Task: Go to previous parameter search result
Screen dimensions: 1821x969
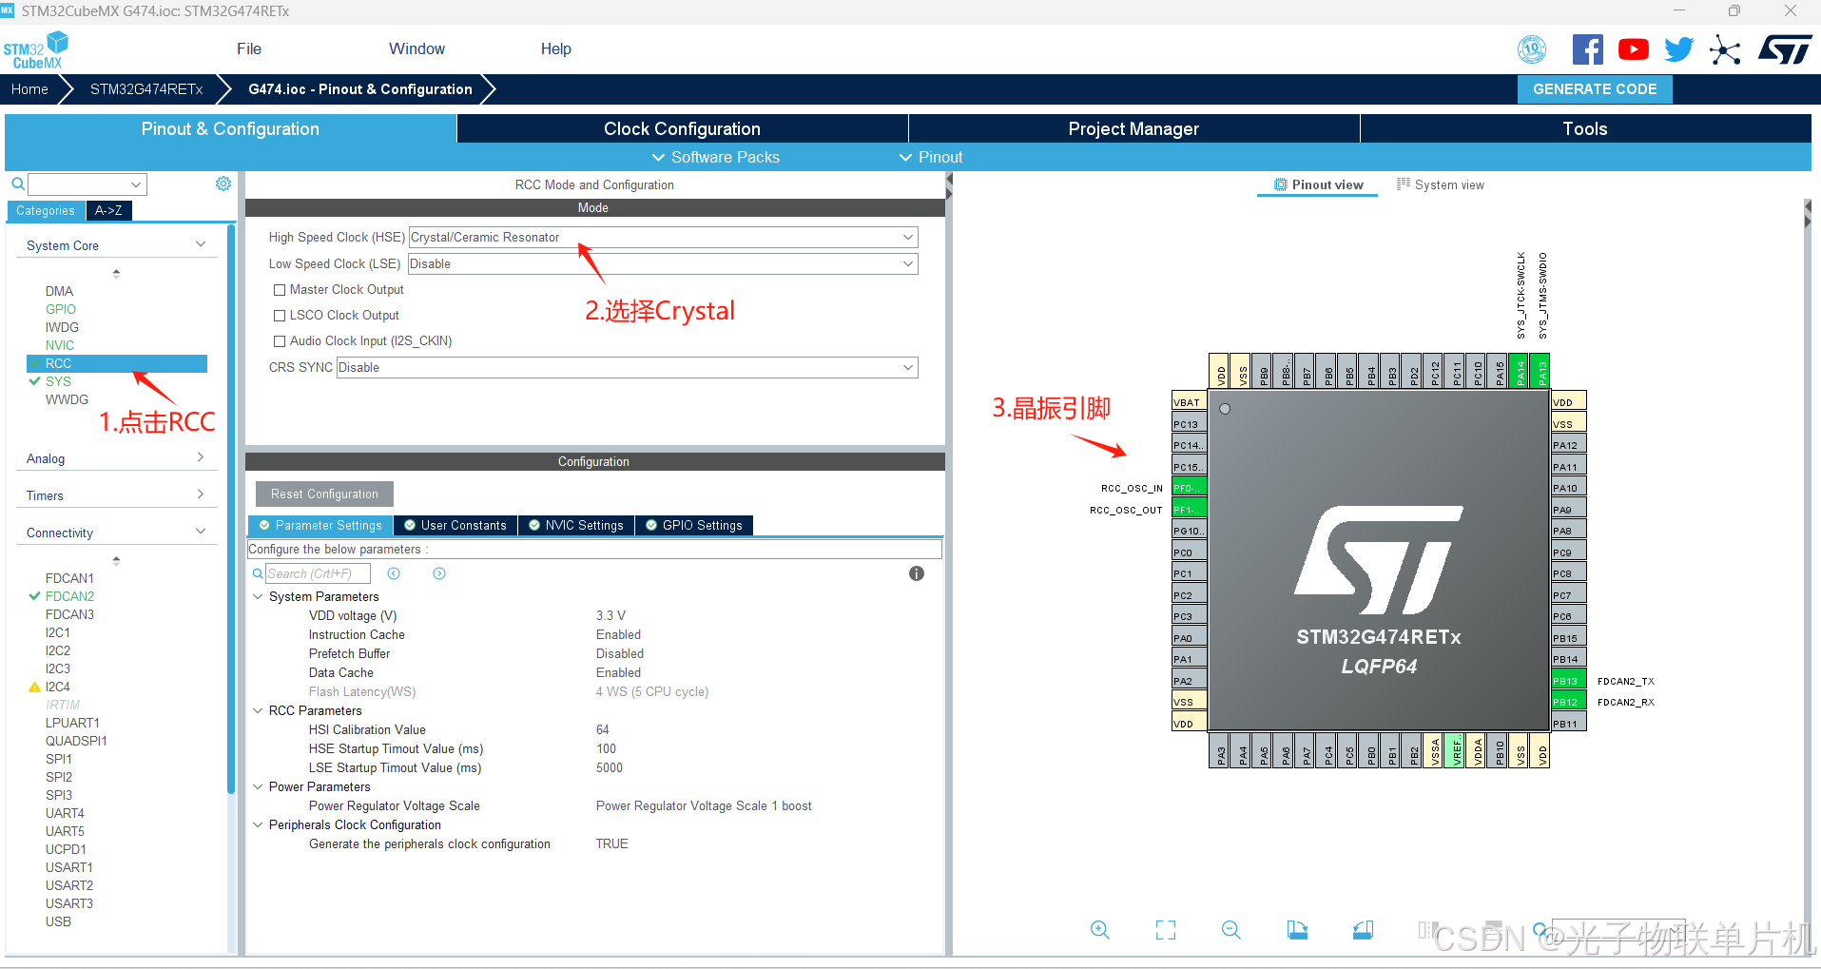Action: (x=394, y=573)
